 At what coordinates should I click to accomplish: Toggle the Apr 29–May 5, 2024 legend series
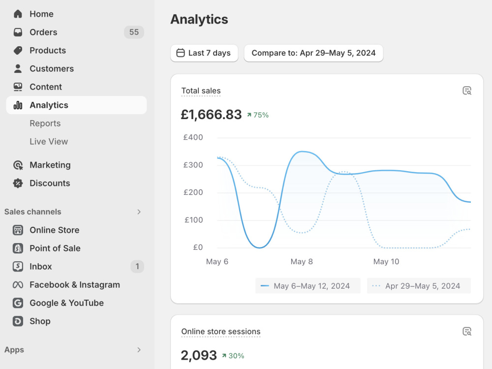click(419, 286)
